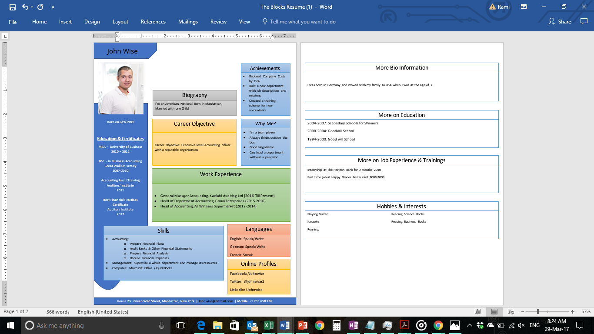594x334 pixels.
Task: Click the 366 words count
Action: 58,312
